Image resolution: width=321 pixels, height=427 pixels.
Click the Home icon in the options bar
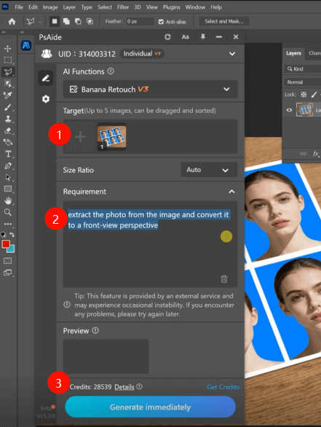tap(12, 22)
